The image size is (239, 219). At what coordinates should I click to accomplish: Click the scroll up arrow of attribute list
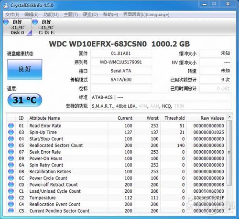point(229,117)
